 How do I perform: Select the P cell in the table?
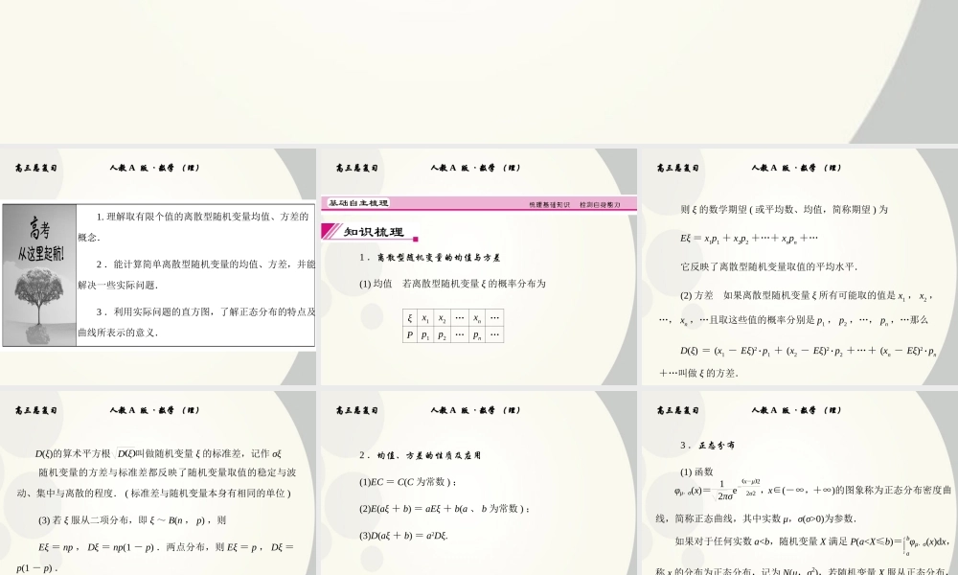[x=409, y=334]
